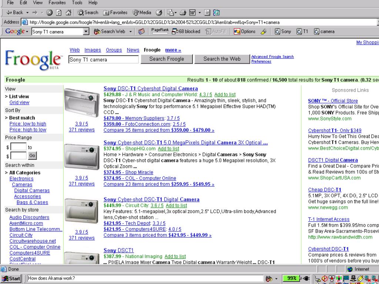The height and width of the screenshot is (284, 379).
Task: Open the browser Search pane
Action: [x=88, y=13]
